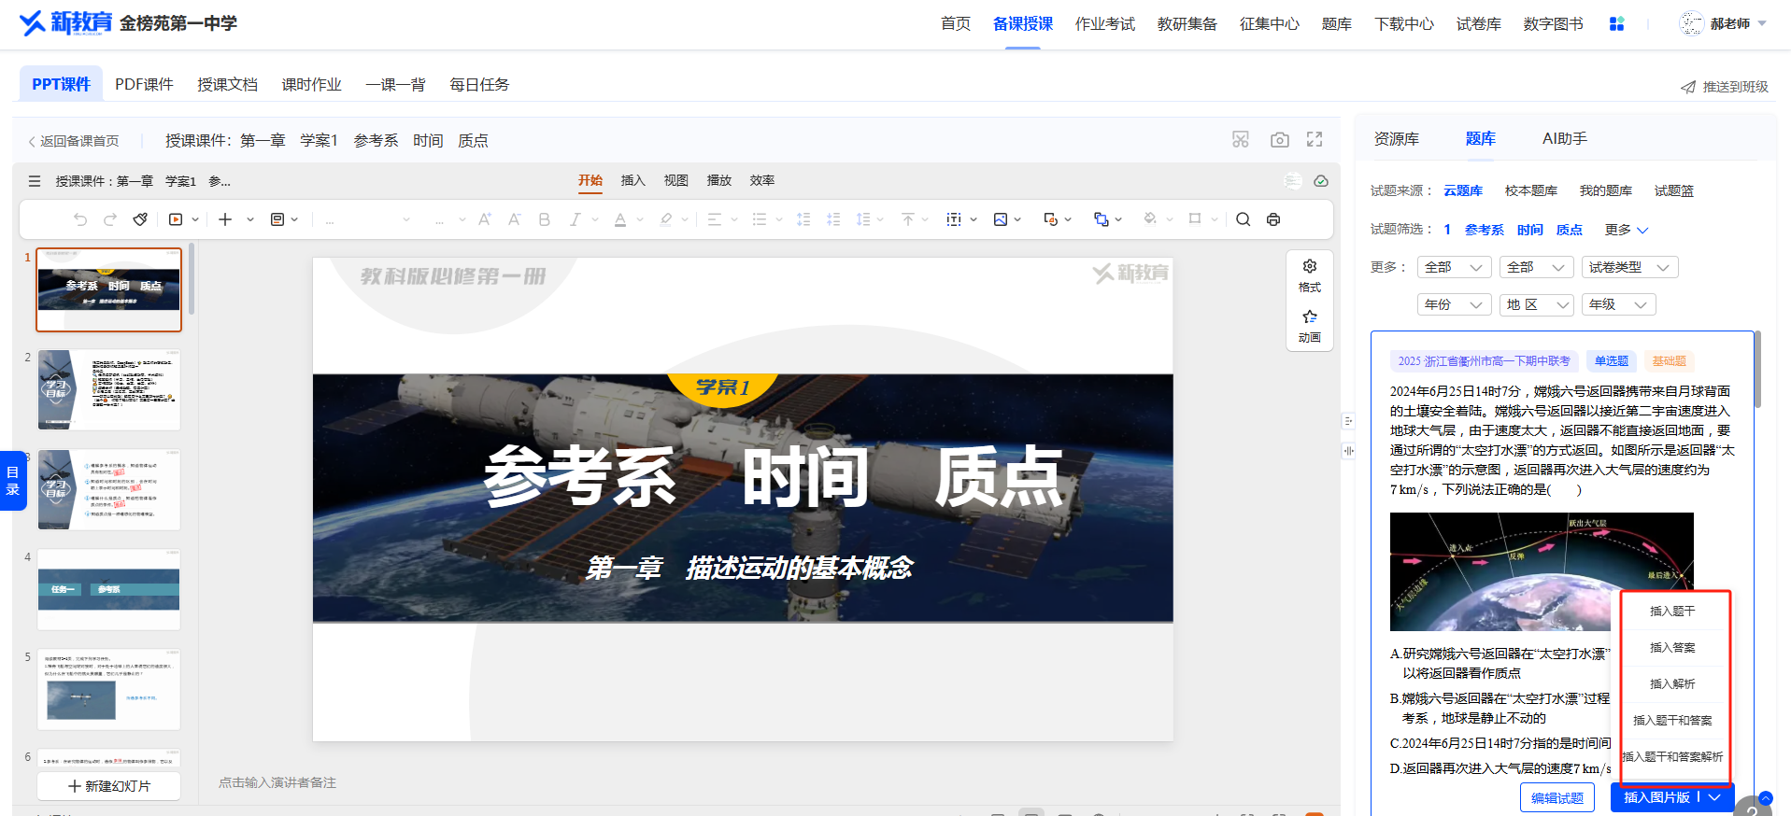The height and width of the screenshot is (816, 1791).
Task: Click the undo arrow in the toolbar
Action: [x=80, y=219]
